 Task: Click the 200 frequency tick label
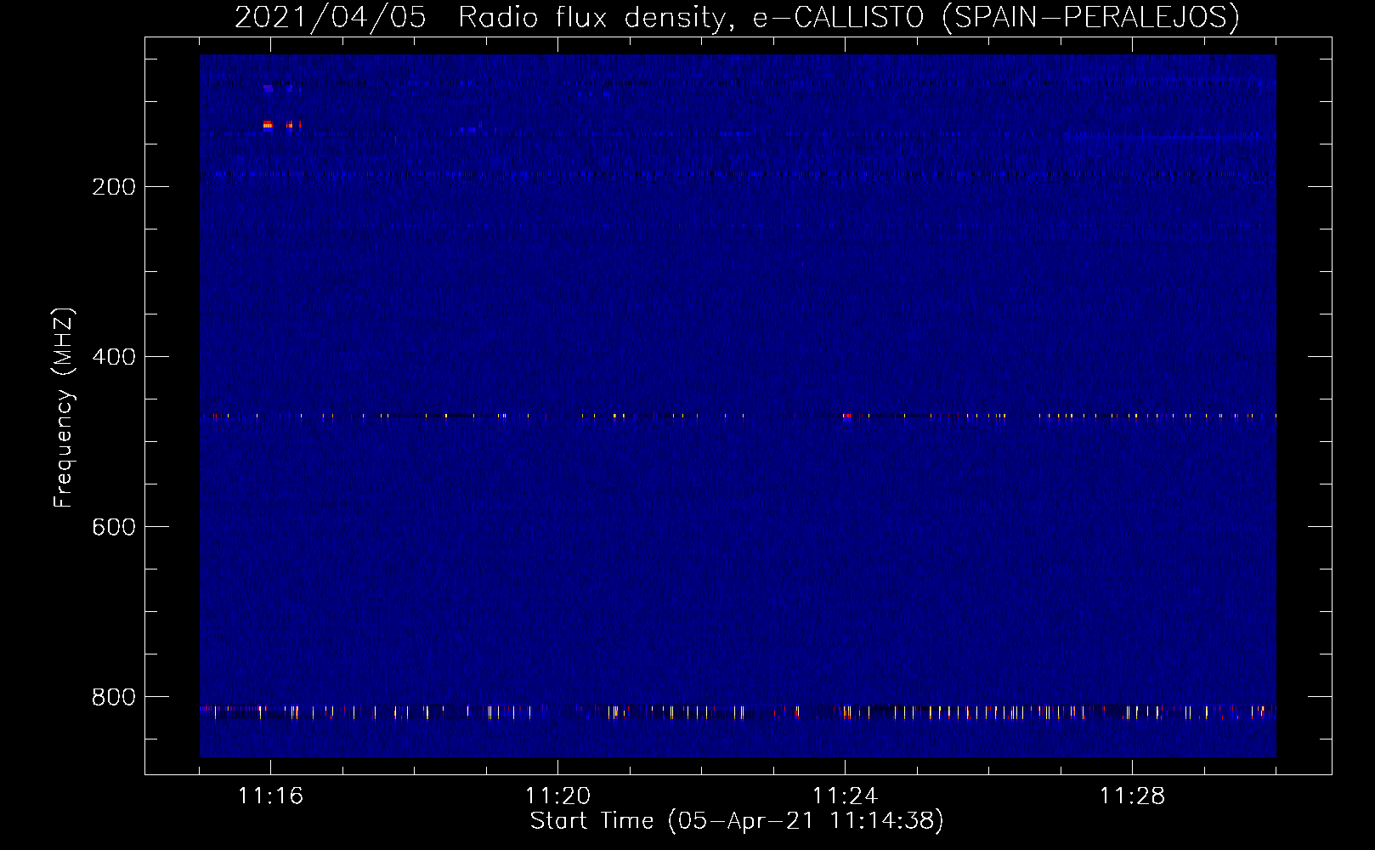coord(114,187)
